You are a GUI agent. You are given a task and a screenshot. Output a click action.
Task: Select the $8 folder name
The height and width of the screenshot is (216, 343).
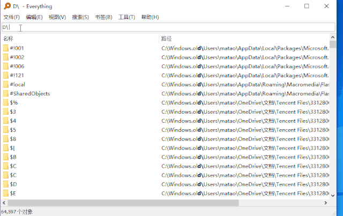point(13,139)
